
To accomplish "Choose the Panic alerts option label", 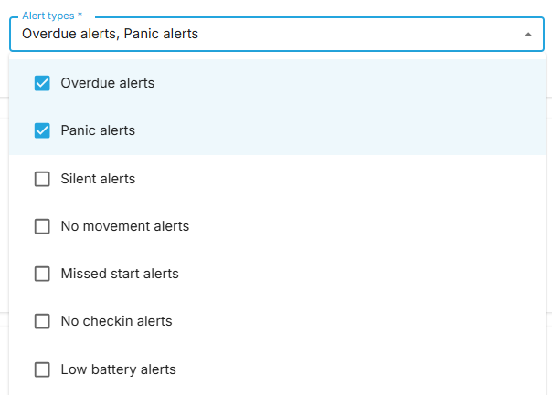I will (x=98, y=130).
